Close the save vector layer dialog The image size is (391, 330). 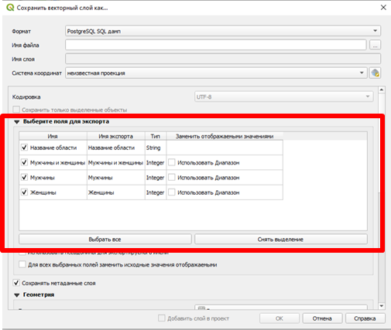(383, 8)
